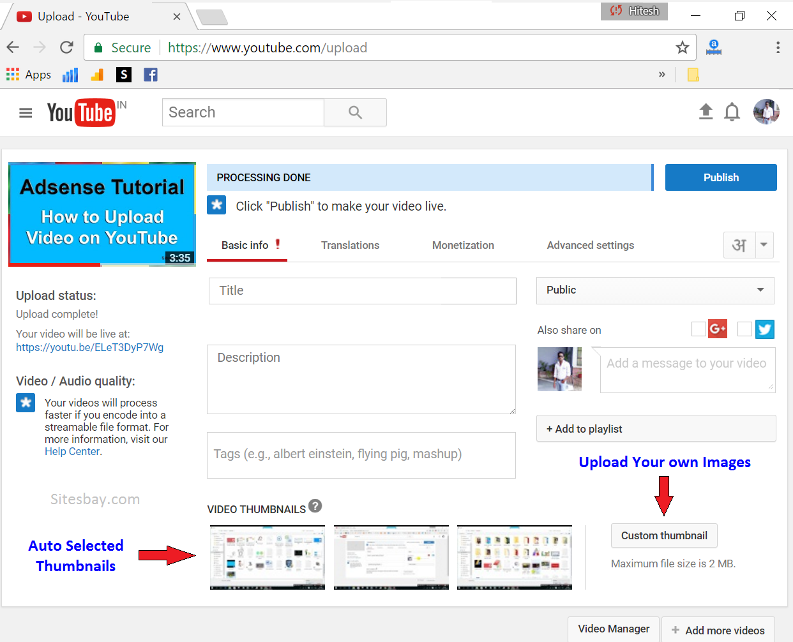Expand the language input dropdown arrow
Image resolution: width=793 pixels, height=642 pixels.
coord(764,245)
